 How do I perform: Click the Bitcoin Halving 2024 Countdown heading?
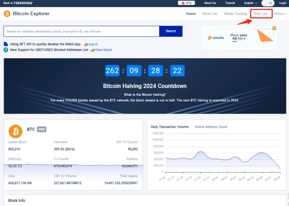pos(144,86)
